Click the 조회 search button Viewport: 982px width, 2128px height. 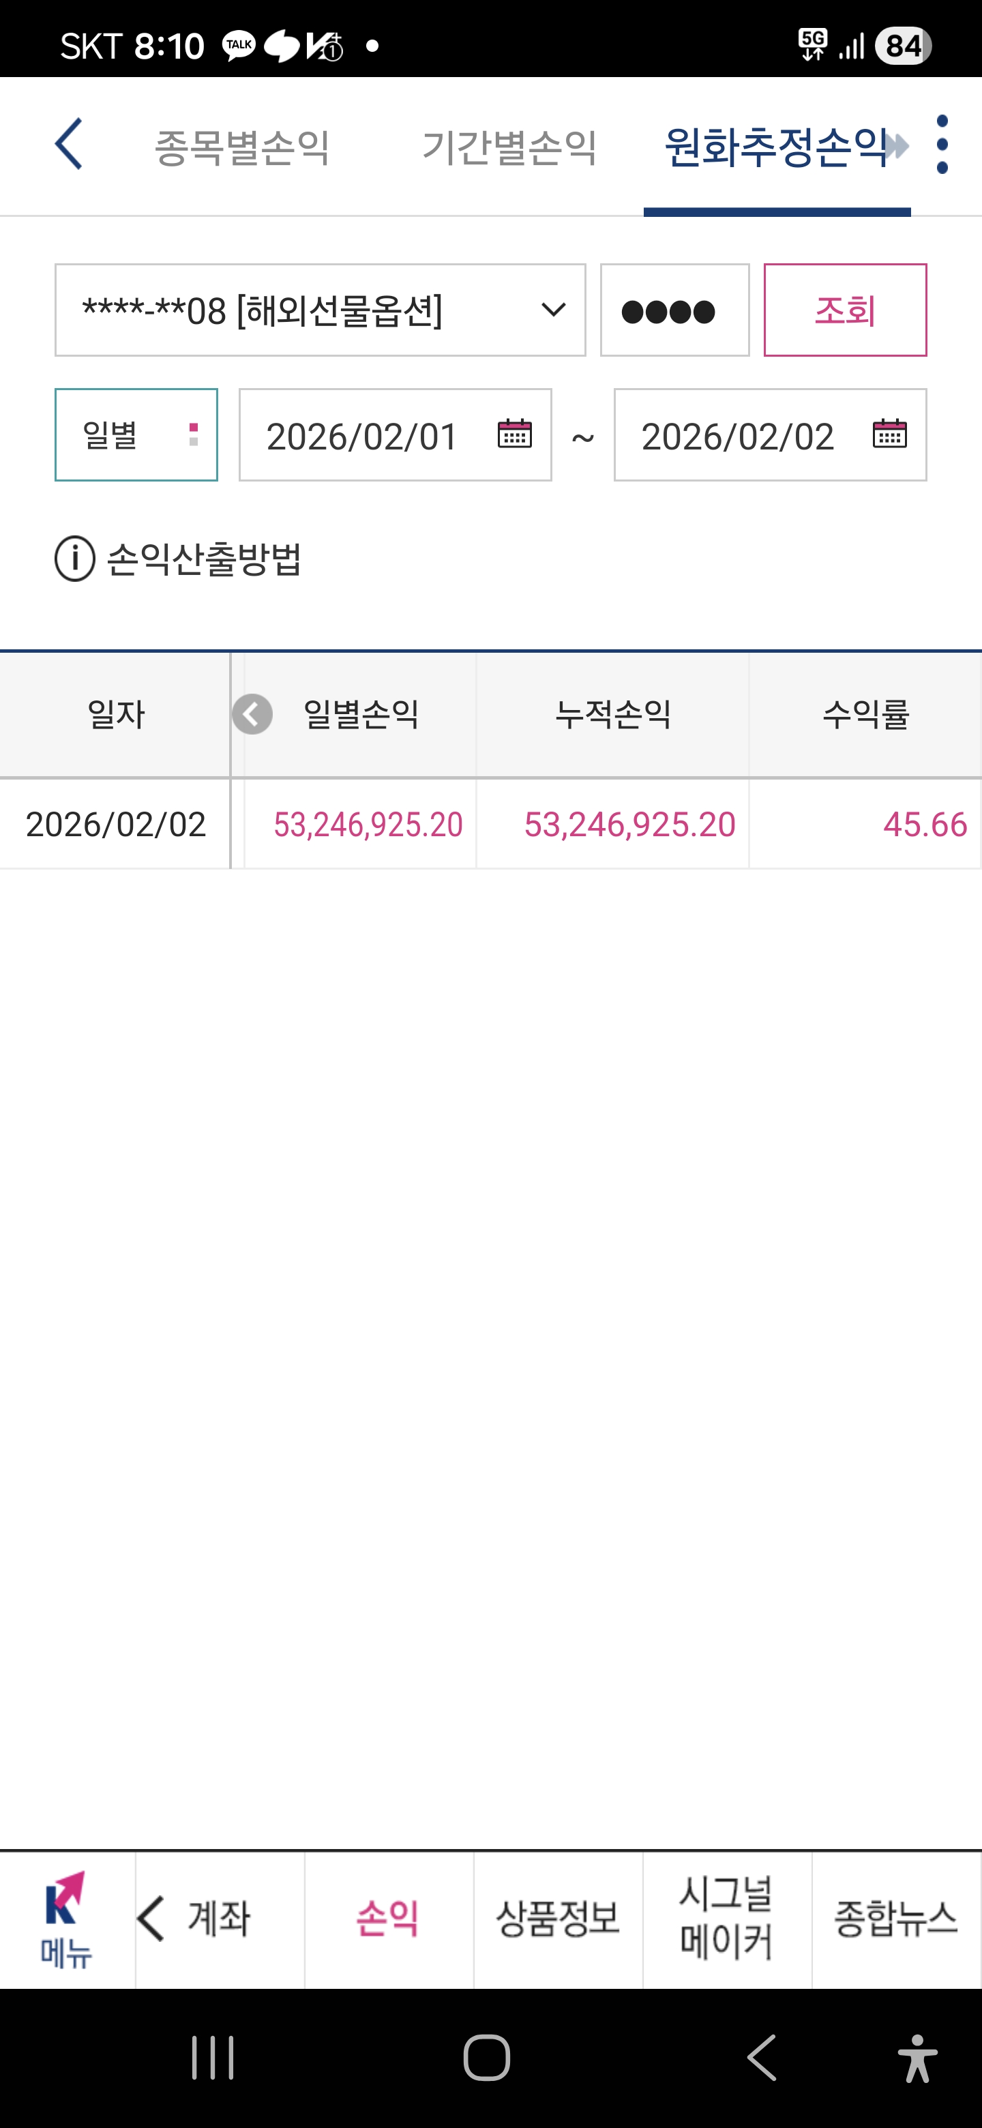(845, 310)
